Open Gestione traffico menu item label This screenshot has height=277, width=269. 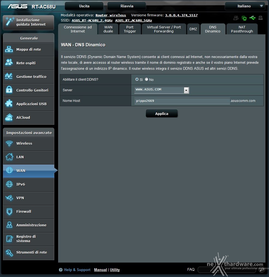pos(31,77)
